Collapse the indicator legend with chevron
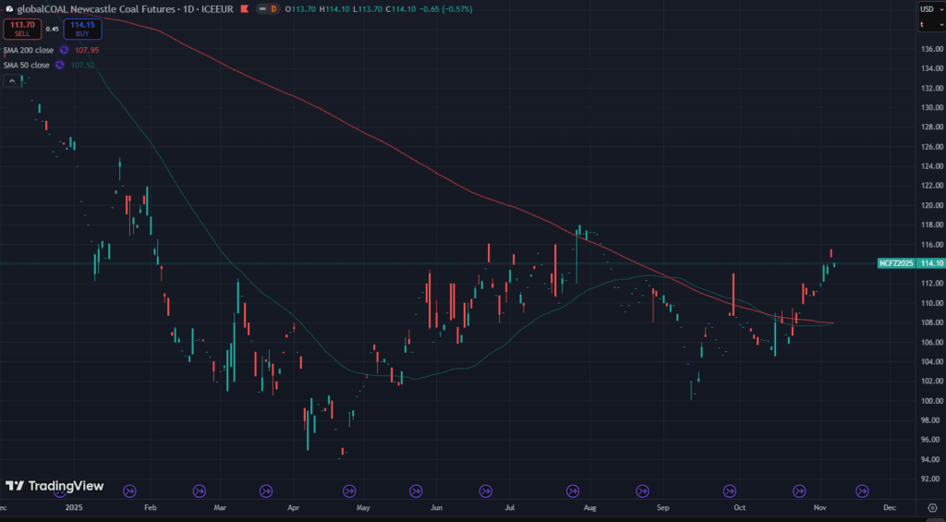 pos(12,80)
